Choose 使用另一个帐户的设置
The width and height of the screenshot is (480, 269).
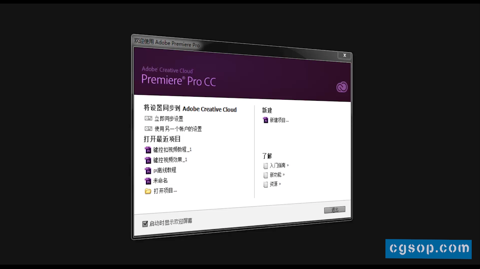[178, 129]
